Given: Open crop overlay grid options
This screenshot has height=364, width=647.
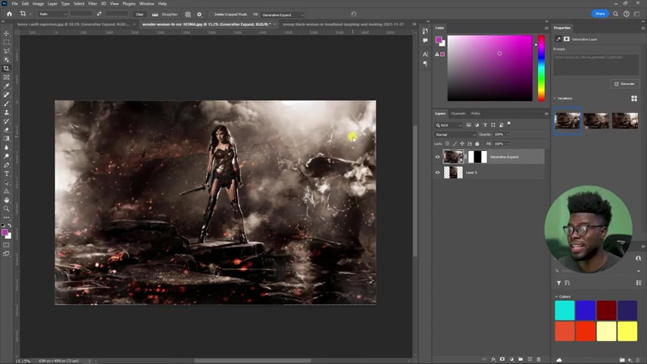Looking at the screenshot, I should tap(188, 14).
